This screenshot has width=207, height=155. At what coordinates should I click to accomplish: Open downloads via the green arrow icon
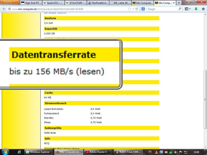(196, 9)
